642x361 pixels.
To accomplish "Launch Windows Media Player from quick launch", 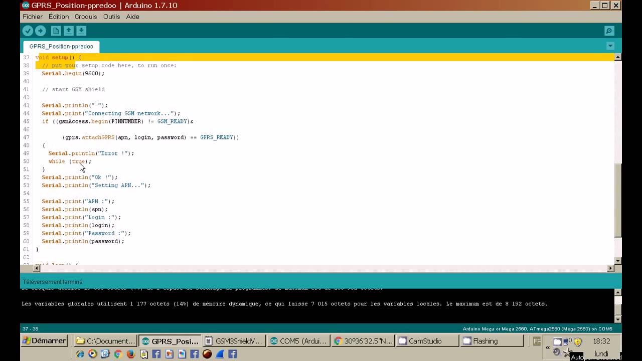I will click(92, 354).
